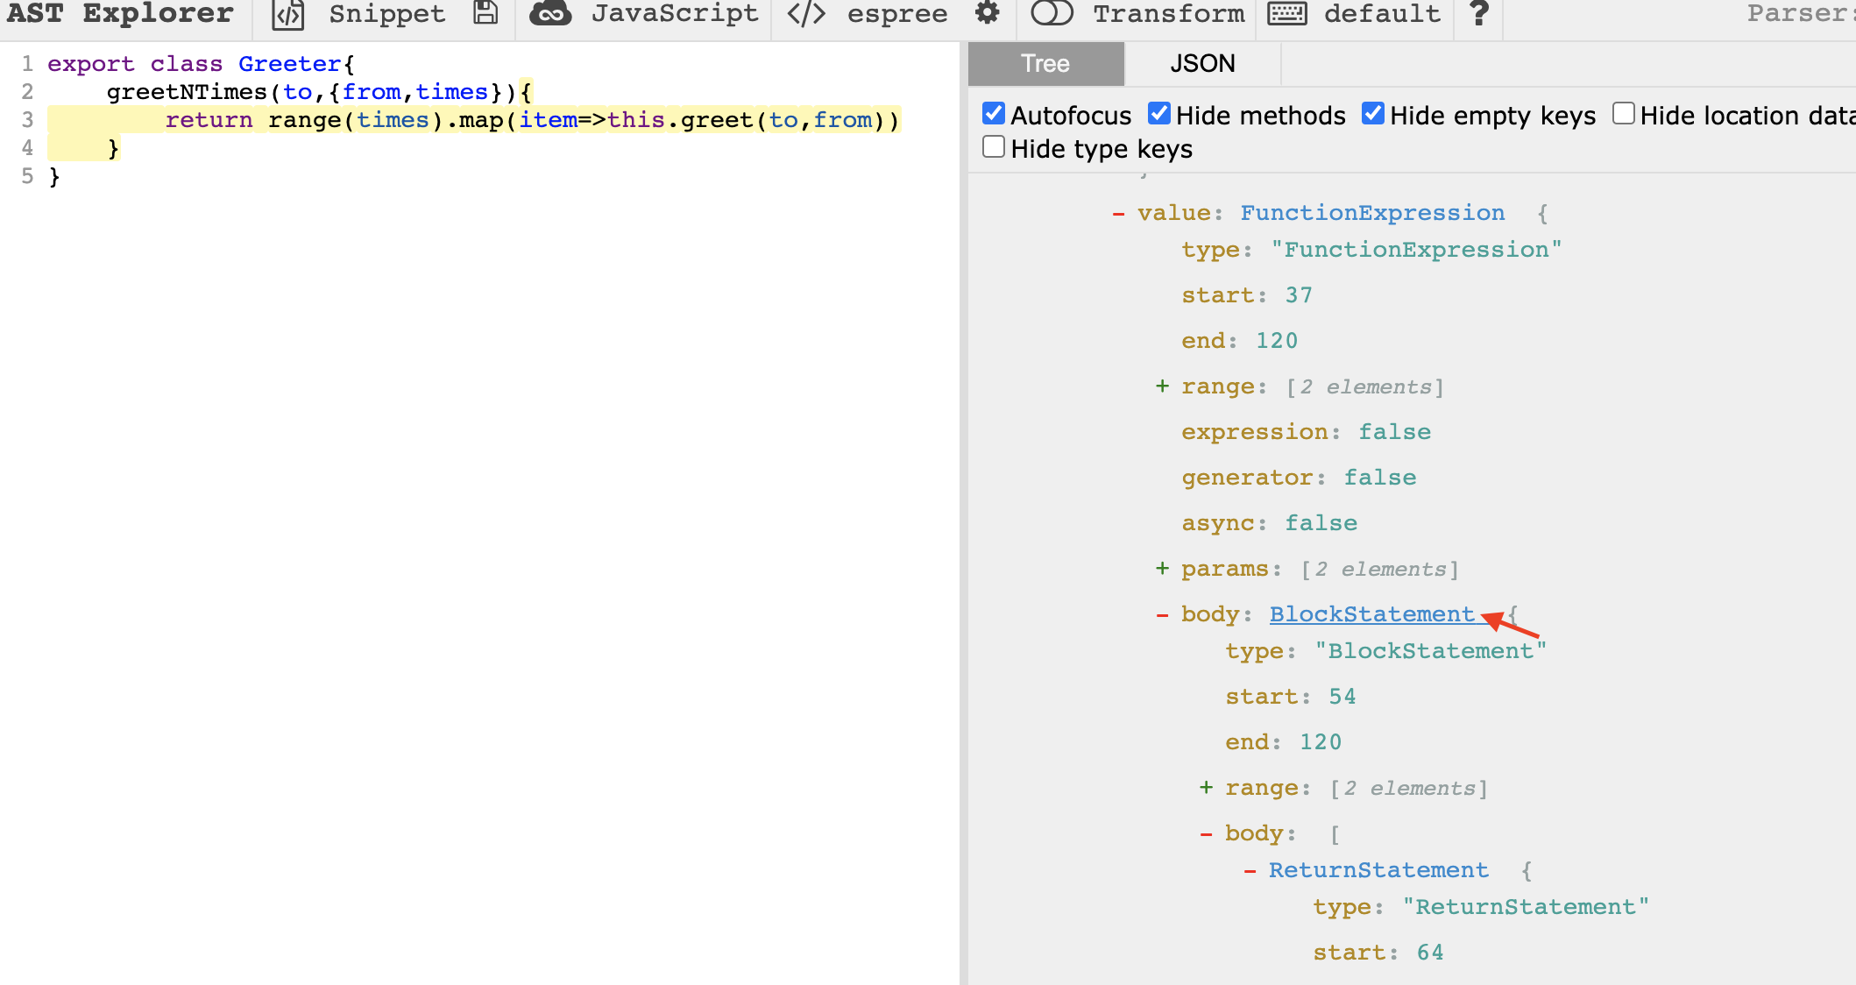This screenshot has width=1856, height=985.
Task: Switch to the JSON tab
Action: (1202, 64)
